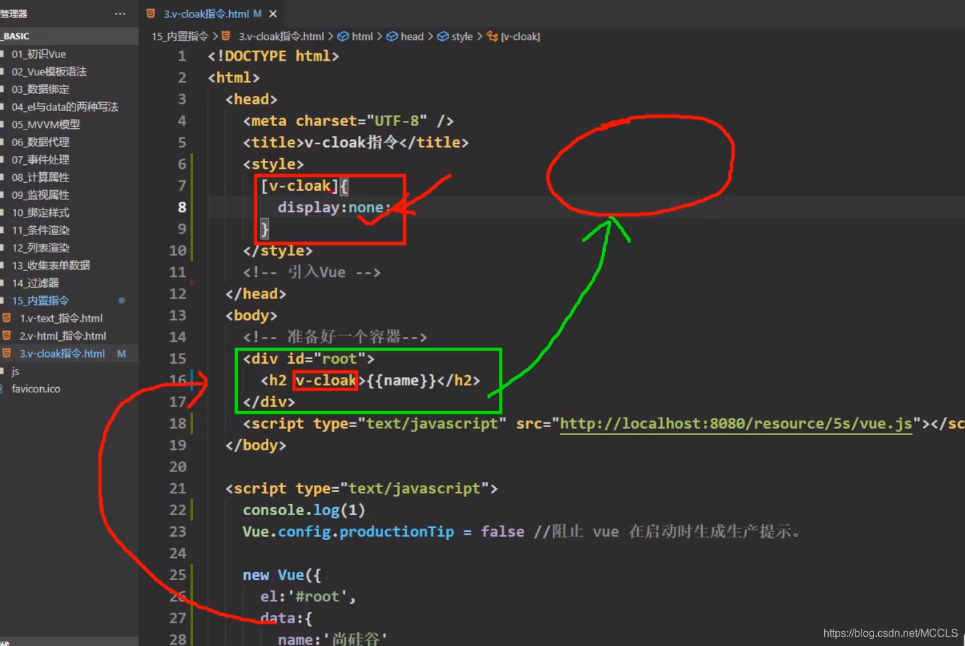The image size is (965, 646).
Task: Click modified dot badge on 15_内置指令
Action: coord(122,300)
